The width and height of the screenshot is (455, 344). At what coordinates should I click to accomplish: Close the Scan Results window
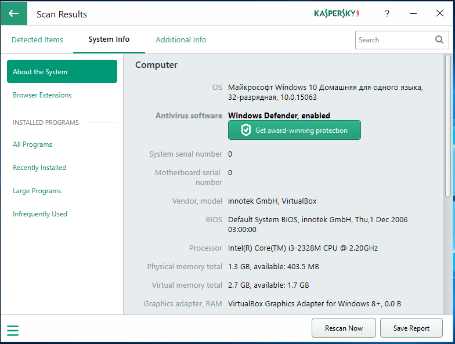[440, 13]
